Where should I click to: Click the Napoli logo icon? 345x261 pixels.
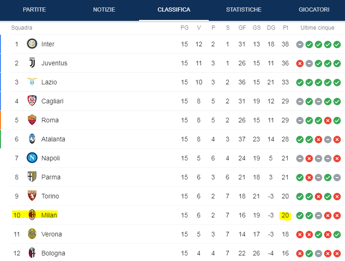click(x=32, y=158)
